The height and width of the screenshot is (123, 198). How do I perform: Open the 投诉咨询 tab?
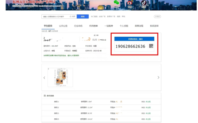154,26
